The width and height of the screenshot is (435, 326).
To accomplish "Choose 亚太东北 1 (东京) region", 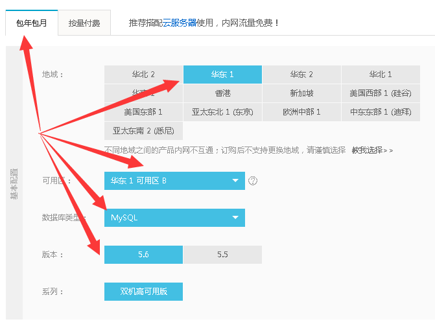I will click(x=222, y=112).
